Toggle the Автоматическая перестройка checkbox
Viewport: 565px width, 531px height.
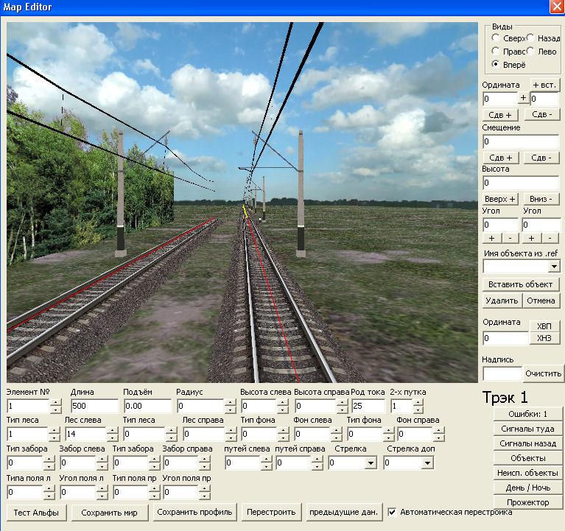tap(393, 512)
